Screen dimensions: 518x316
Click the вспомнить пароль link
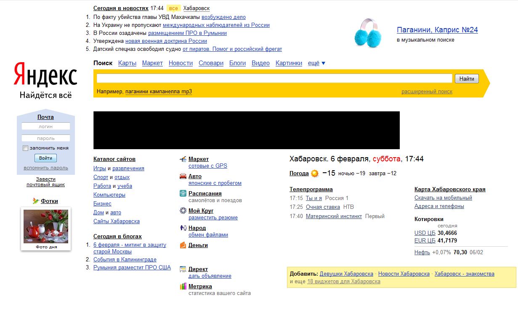click(x=46, y=168)
